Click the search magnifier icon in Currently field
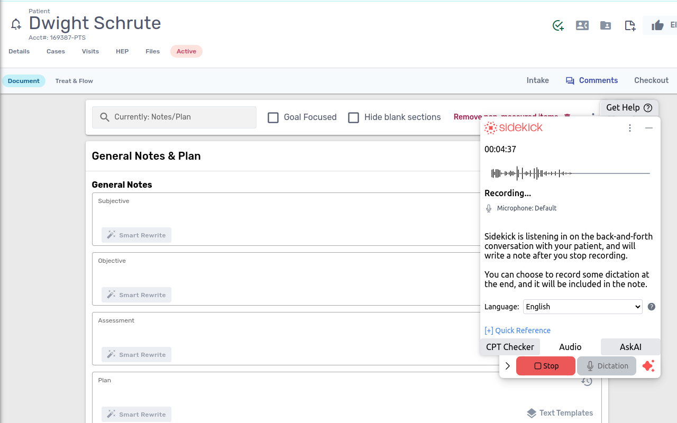 105,117
